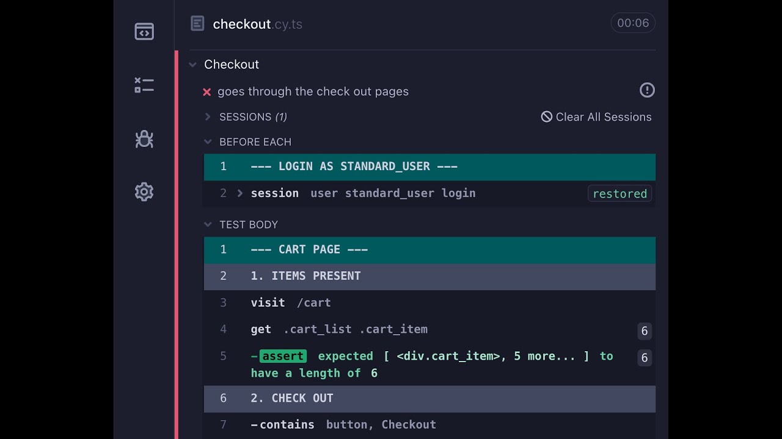The height and width of the screenshot is (439, 782).
Task: Click the Clear All Sessions ban icon
Action: pyautogui.click(x=547, y=116)
